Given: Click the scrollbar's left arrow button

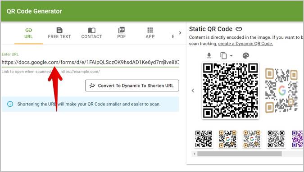Looking at the screenshot, I should click(x=195, y=154).
